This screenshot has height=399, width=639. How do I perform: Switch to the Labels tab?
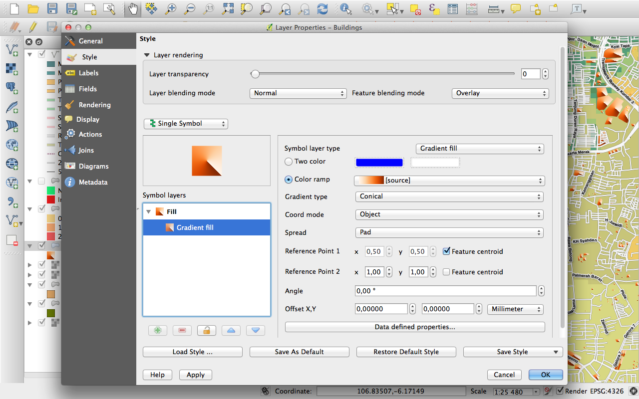pyautogui.click(x=88, y=73)
